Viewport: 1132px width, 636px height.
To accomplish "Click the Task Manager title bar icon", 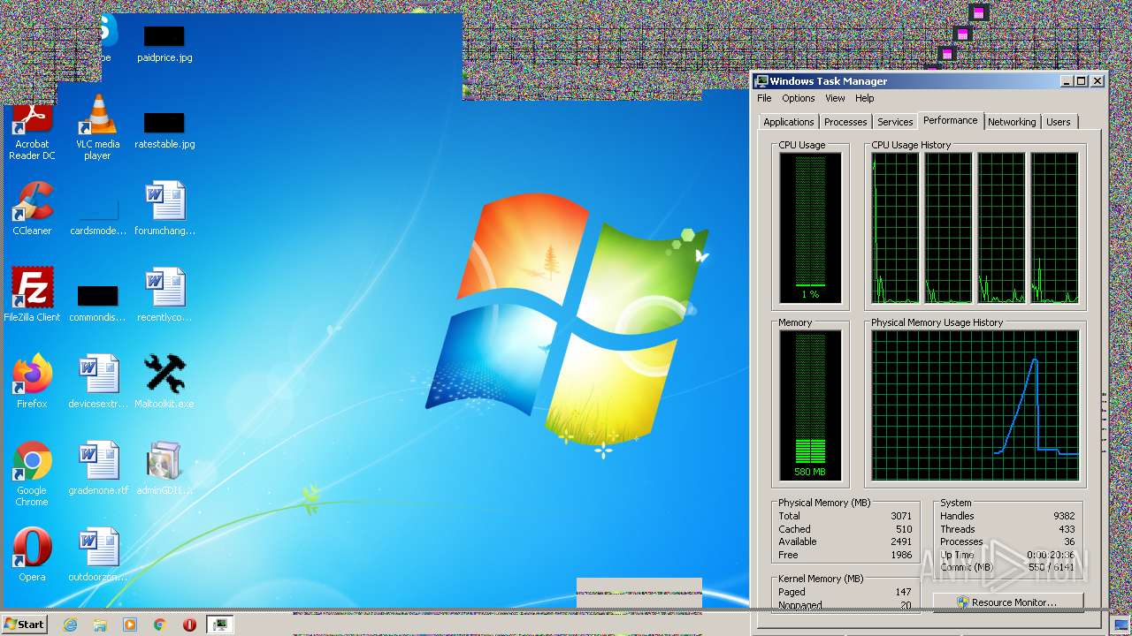I will pyautogui.click(x=761, y=81).
